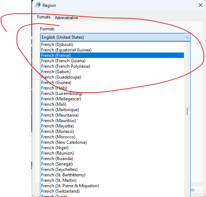The height and width of the screenshot is (197, 206).
Task: Choose French (Equatorial Guinea) format
Action: [112, 50]
